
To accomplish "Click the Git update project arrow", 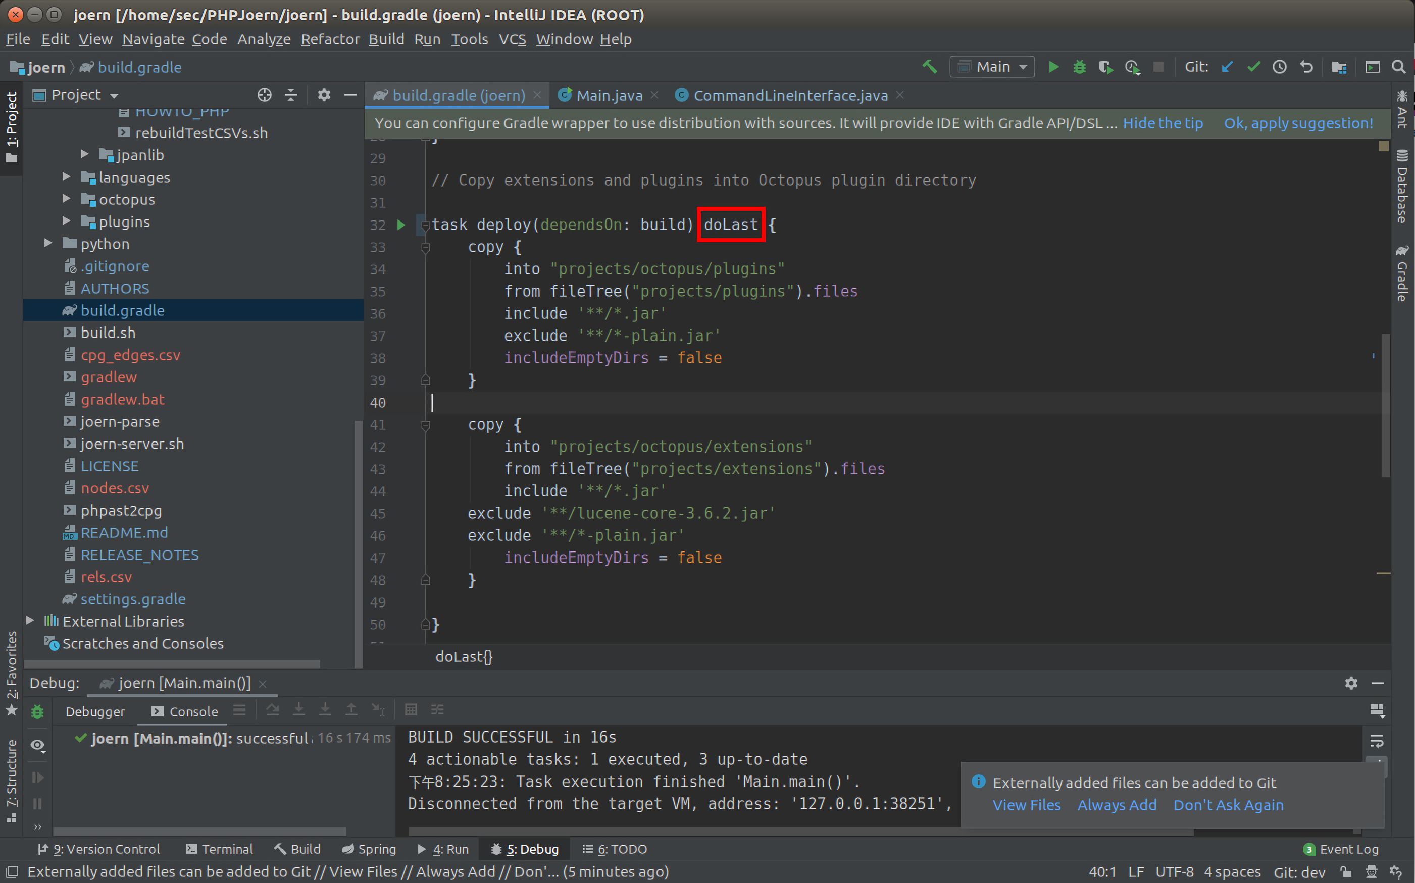I will (x=1227, y=67).
